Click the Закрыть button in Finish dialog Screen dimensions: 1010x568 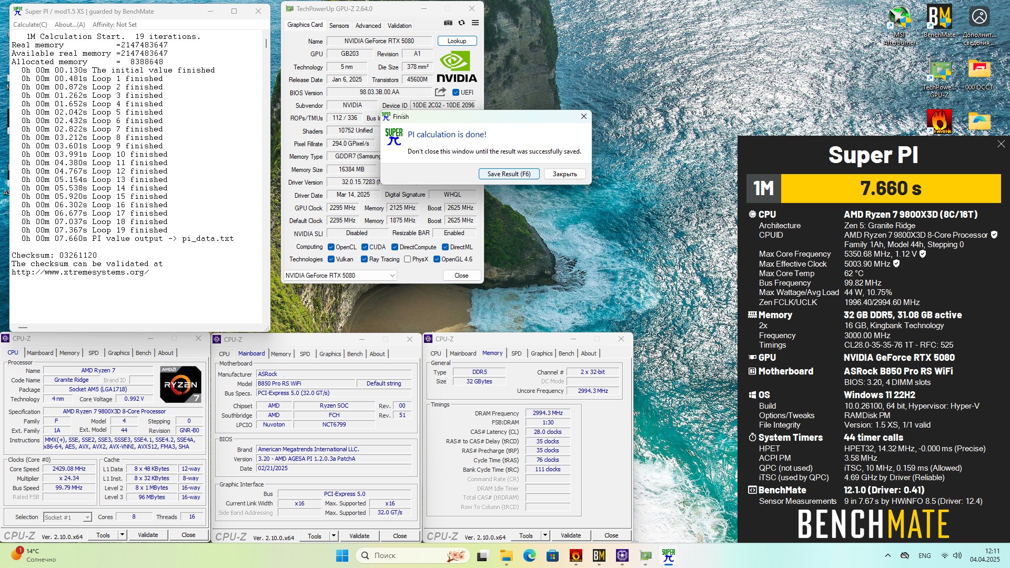565,174
